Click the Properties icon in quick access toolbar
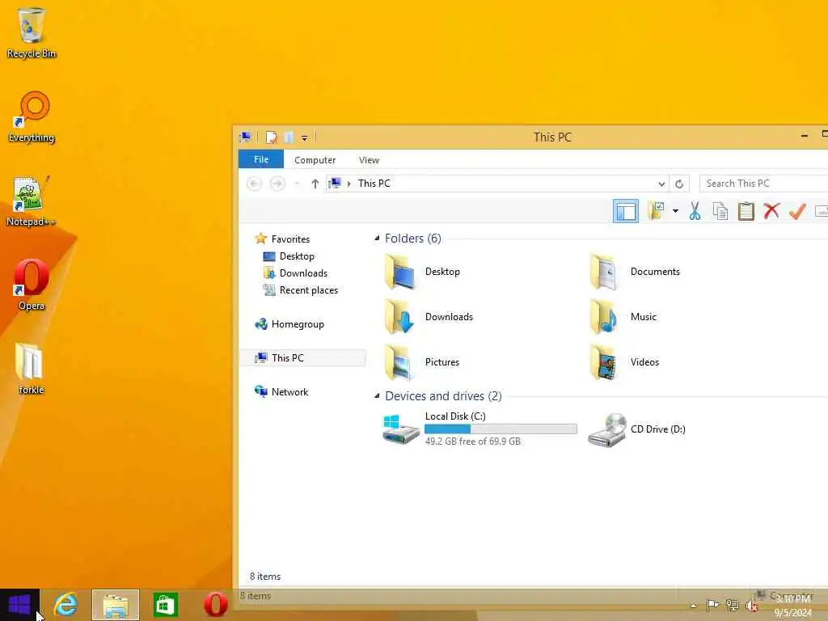This screenshot has width=828, height=621. [x=272, y=137]
